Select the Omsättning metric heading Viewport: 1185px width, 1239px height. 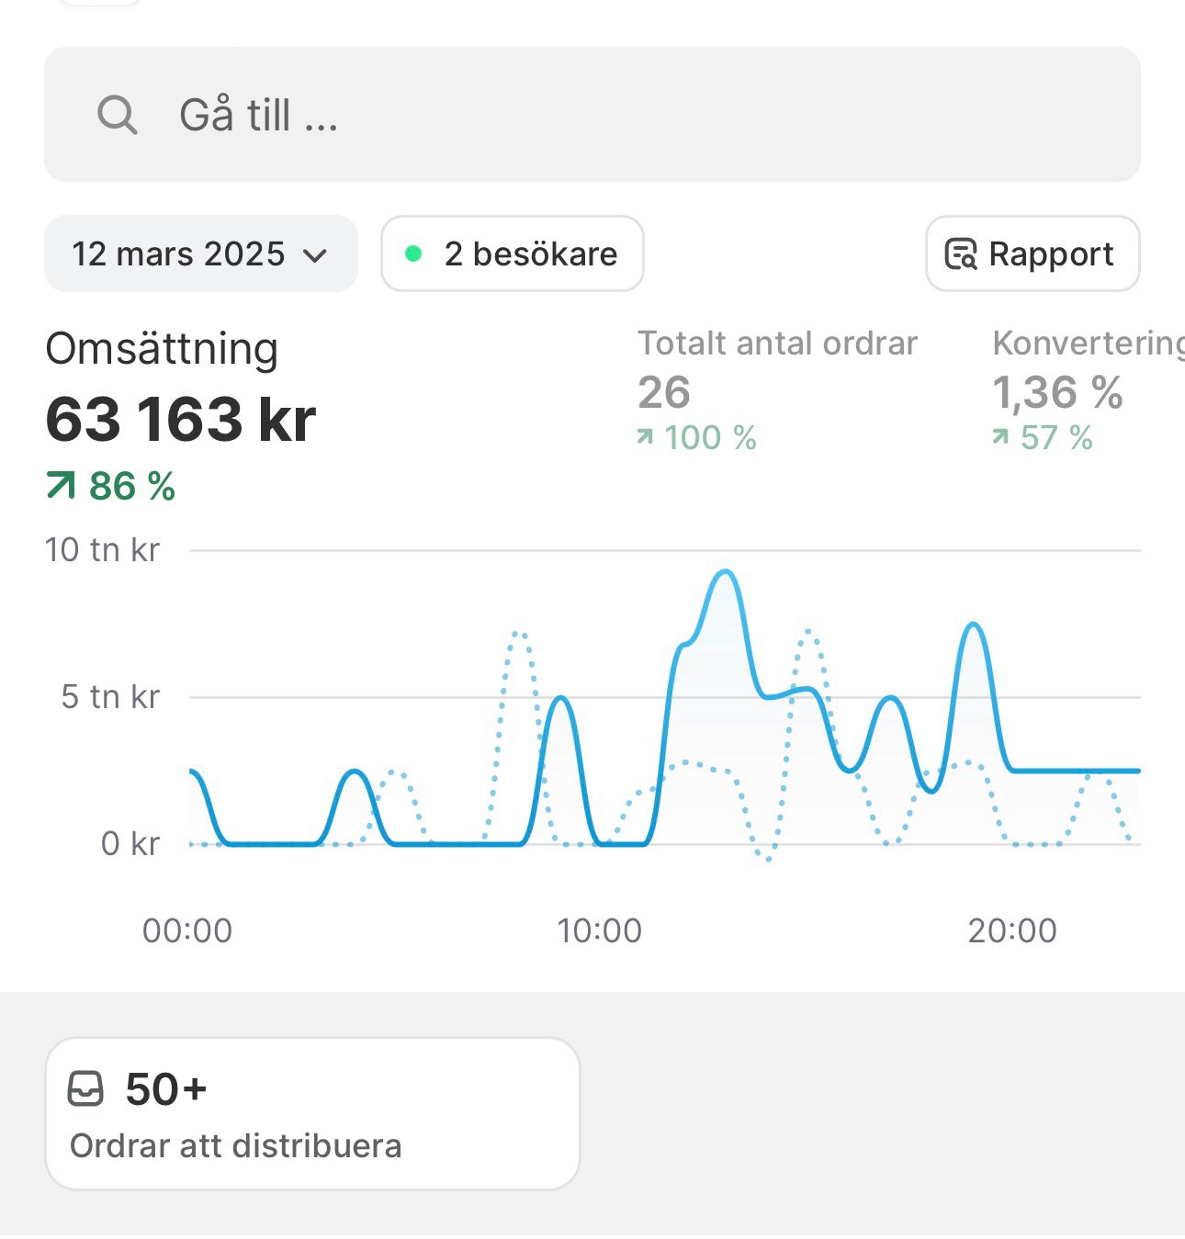(x=162, y=349)
